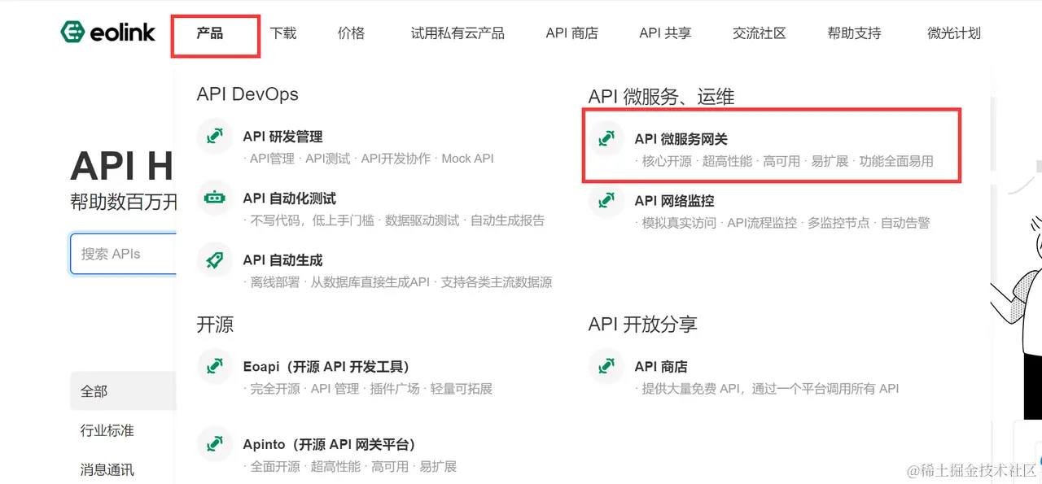
Task: Open the API 自动生成 product link
Action: coord(282,260)
